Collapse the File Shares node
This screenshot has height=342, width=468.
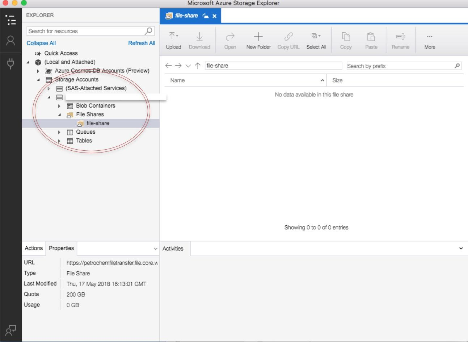tap(59, 114)
